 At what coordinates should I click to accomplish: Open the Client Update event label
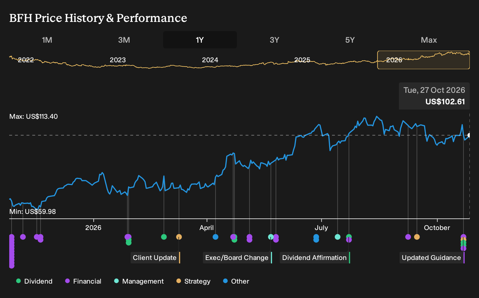point(155,258)
